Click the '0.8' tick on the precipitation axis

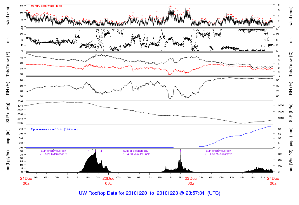(21, 129)
